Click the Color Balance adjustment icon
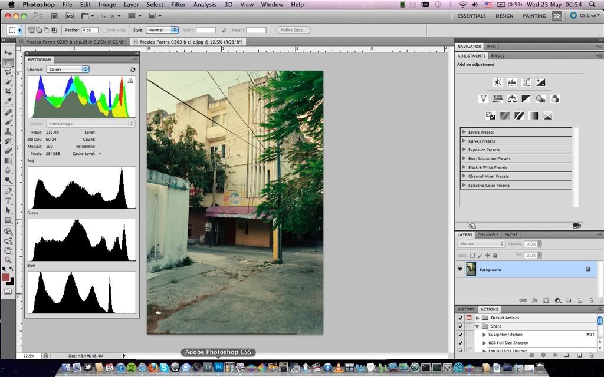 (x=512, y=99)
